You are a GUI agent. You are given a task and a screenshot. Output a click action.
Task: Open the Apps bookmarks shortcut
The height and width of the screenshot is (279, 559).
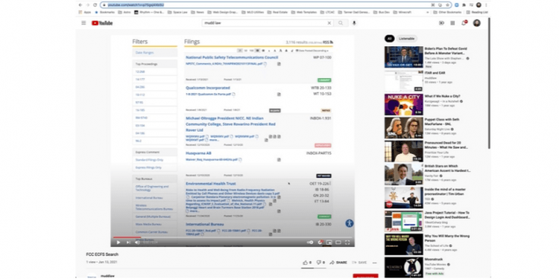[85, 12]
